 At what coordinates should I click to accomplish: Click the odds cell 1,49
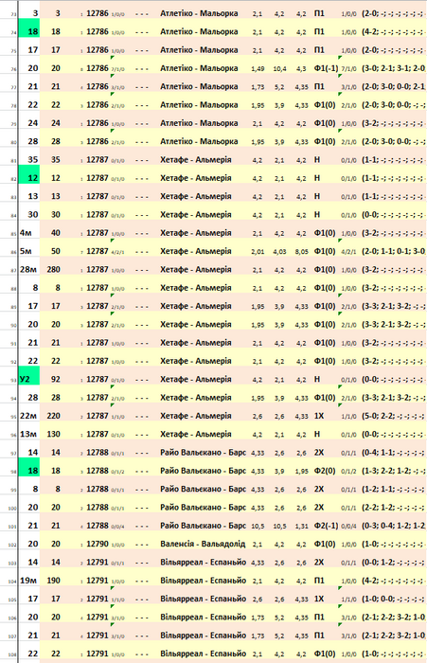[258, 68]
